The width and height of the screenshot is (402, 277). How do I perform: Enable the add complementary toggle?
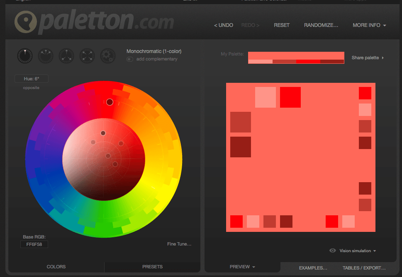coord(129,59)
